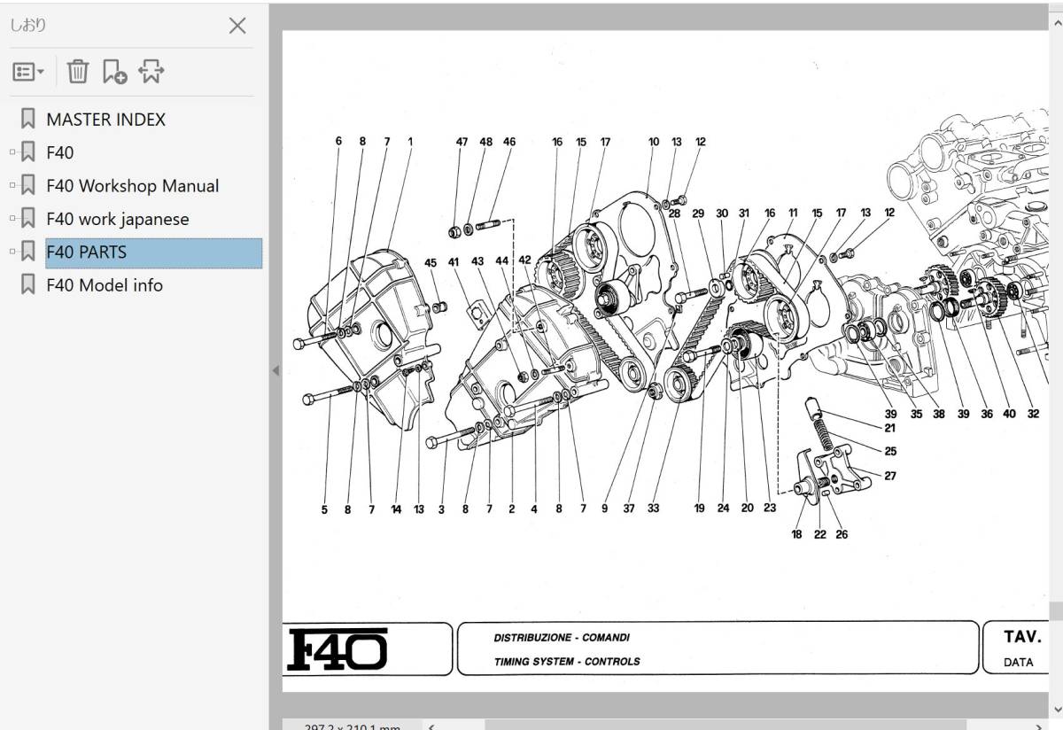Click part number 26 in the diagram

coord(841,534)
